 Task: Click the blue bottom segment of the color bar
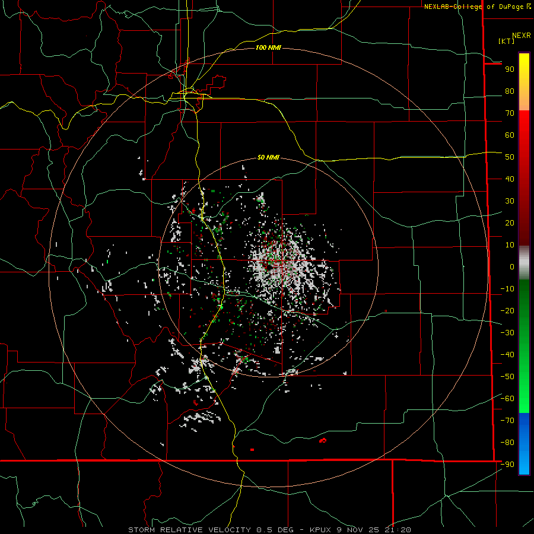pos(524,444)
